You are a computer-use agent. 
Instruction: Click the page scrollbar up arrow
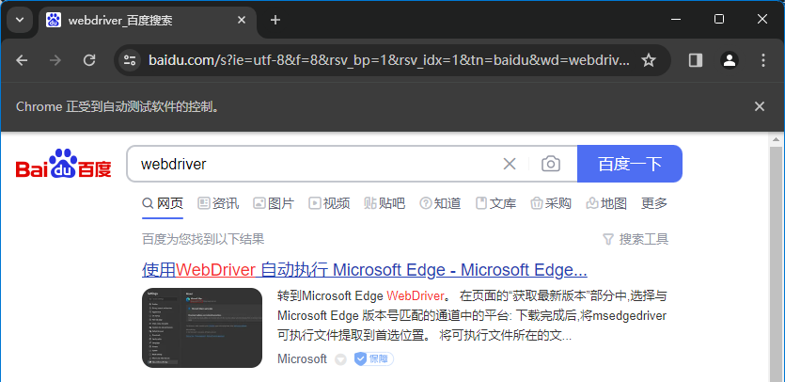tap(777, 140)
